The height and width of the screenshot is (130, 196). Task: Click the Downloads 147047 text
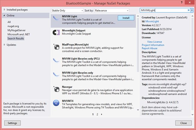click(153, 33)
